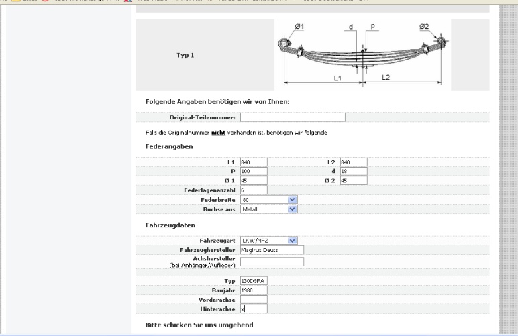Click the L1 field showing 840

[x=254, y=162]
